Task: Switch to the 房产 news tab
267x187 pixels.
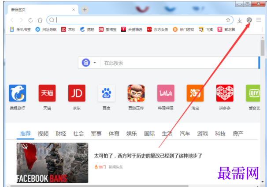Action: 238,134
